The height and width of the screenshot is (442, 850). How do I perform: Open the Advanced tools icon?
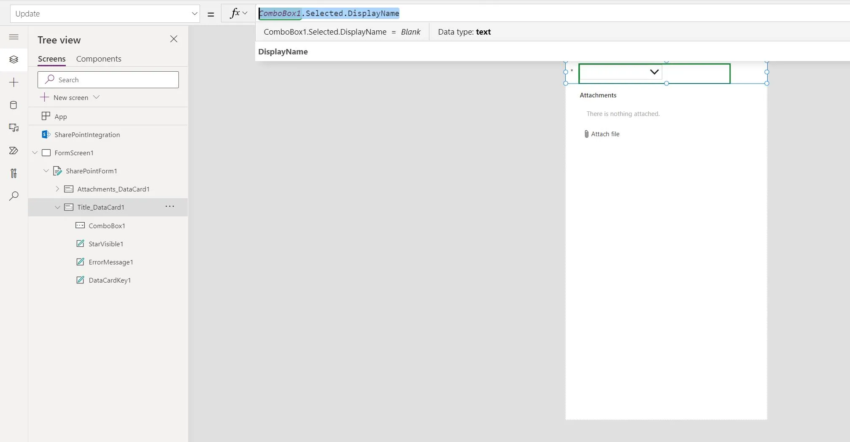pos(13,173)
